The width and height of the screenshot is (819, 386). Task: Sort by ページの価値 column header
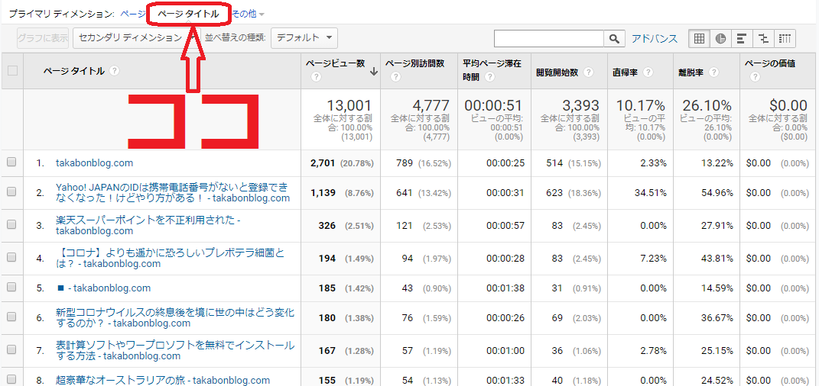coord(769,63)
